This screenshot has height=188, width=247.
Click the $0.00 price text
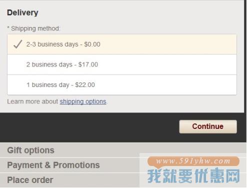[x=92, y=44]
